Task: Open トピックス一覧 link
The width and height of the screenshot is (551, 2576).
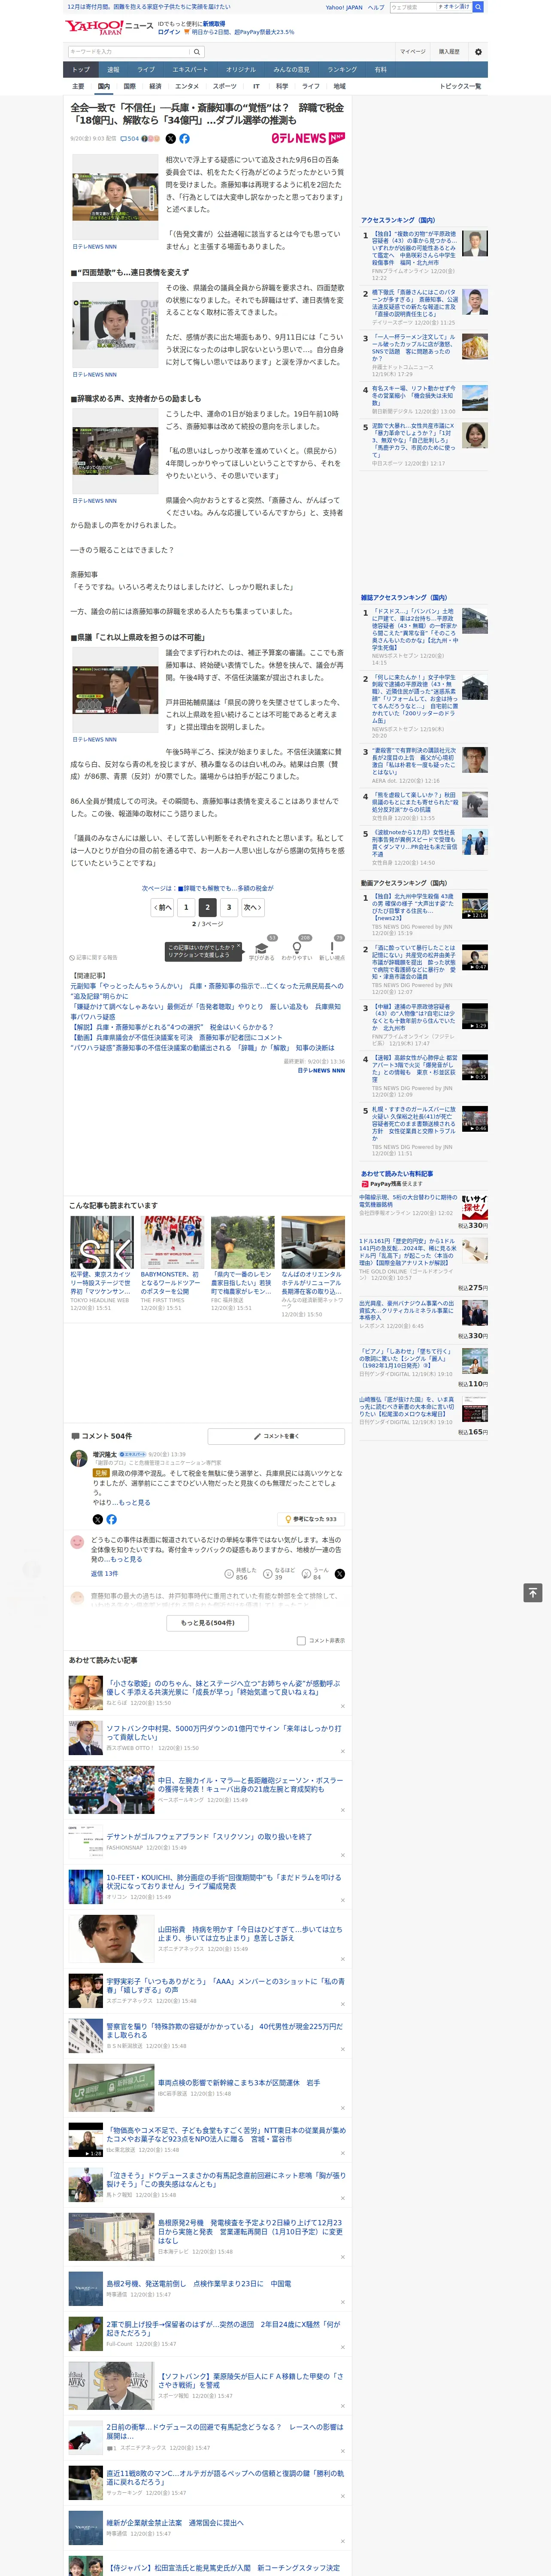Action: (x=460, y=86)
